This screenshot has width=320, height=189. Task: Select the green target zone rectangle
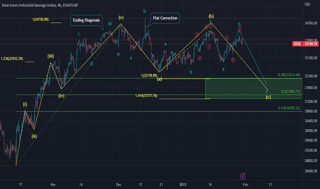click(253, 88)
